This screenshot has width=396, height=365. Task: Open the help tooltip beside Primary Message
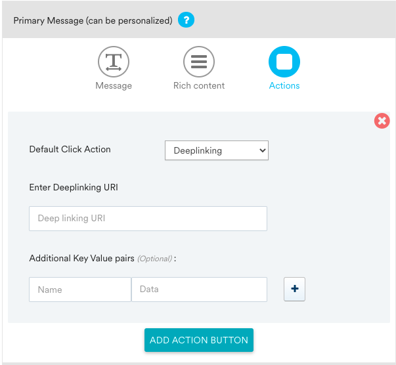click(186, 20)
